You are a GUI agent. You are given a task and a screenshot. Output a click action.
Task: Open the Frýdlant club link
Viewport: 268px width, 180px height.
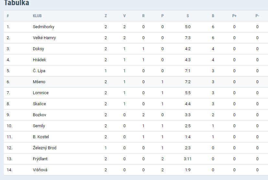(40, 159)
